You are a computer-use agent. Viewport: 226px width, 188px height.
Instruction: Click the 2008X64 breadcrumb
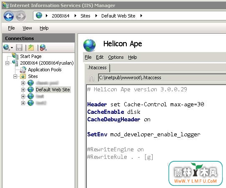pos(60,16)
